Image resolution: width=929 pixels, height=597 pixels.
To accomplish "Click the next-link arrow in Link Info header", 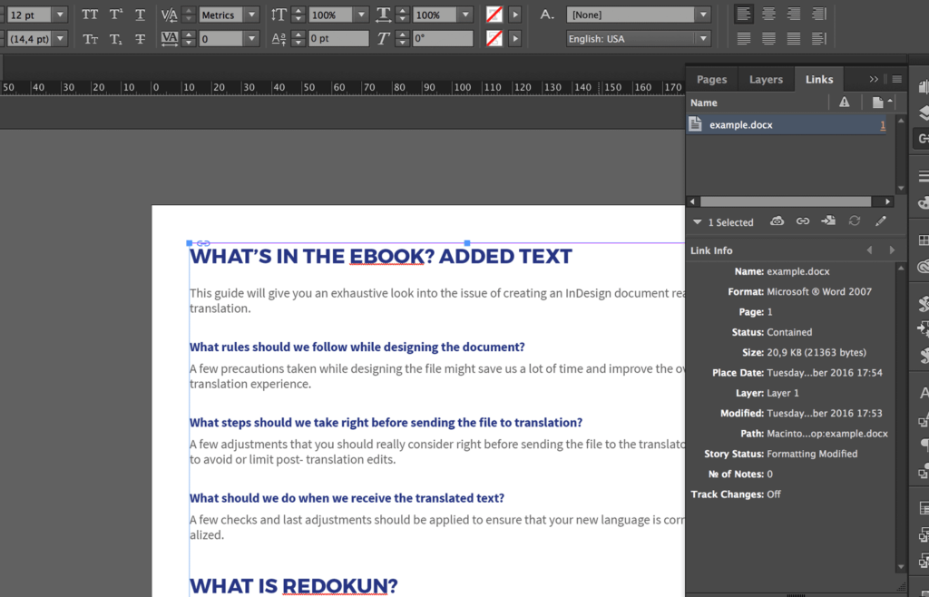I will tap(892, 250).
